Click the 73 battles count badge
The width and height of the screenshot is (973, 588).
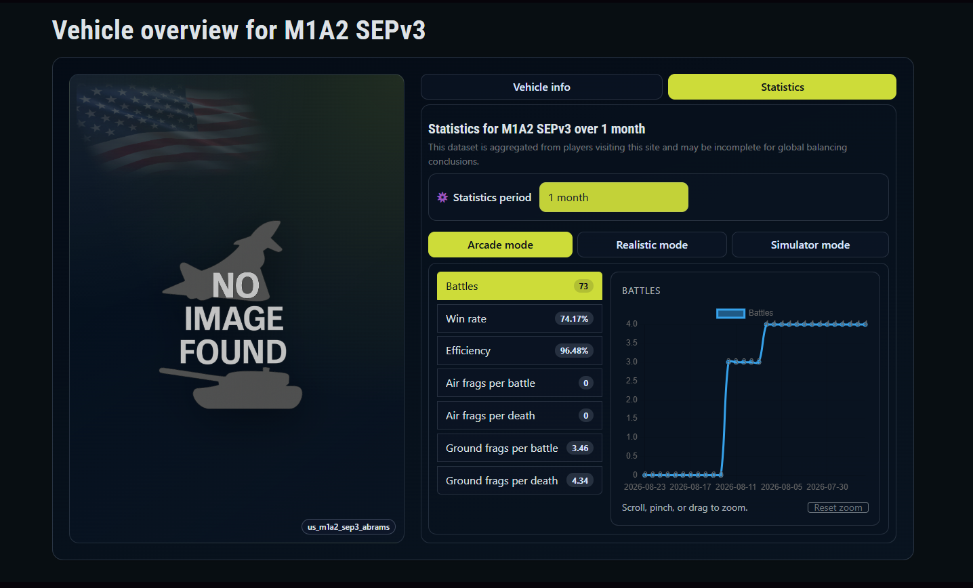click(583, 286)
